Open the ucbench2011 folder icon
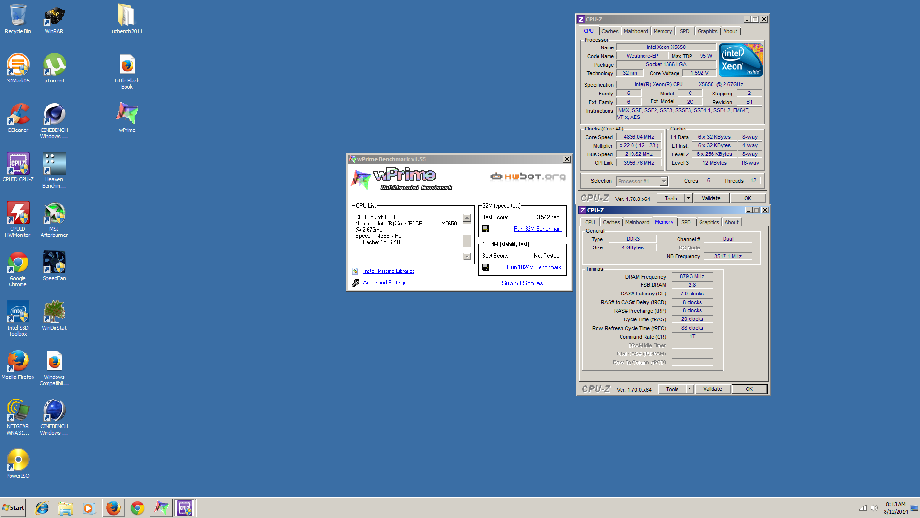920x518 pixels. (x=127, y=19)
